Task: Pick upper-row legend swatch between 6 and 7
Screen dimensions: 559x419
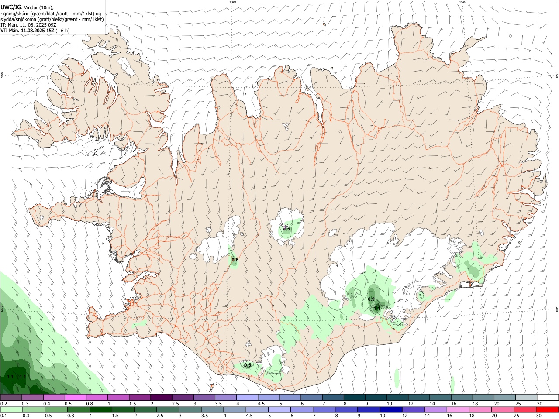Action: coord(311,398)
